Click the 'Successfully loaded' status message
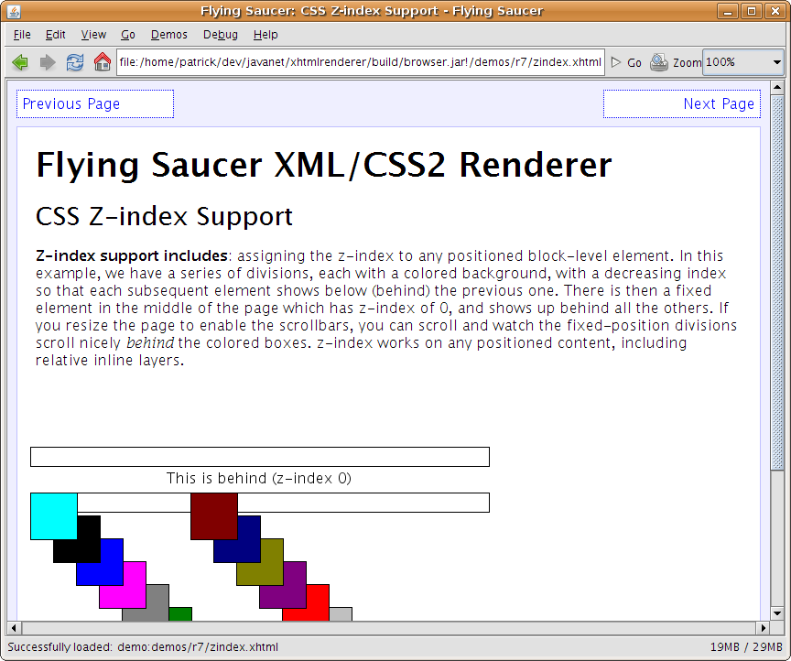The image size is (791, 661). [143, 647]
